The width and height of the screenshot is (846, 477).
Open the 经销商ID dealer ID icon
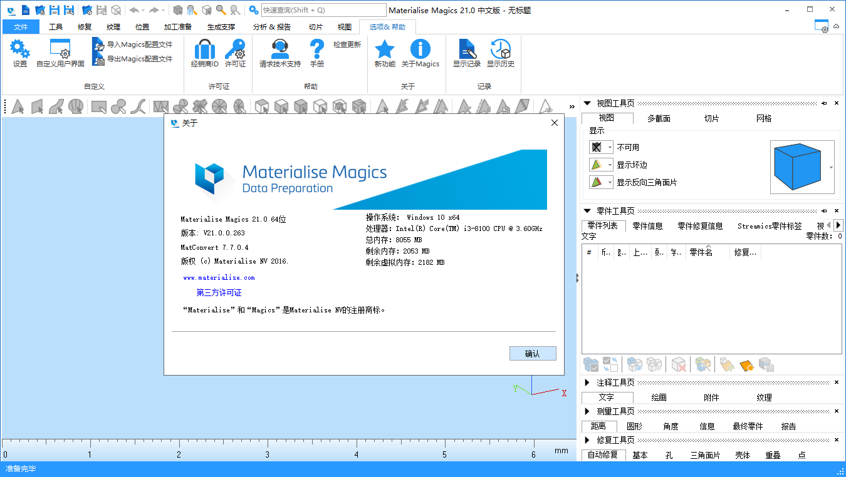[x=204, y=49]
